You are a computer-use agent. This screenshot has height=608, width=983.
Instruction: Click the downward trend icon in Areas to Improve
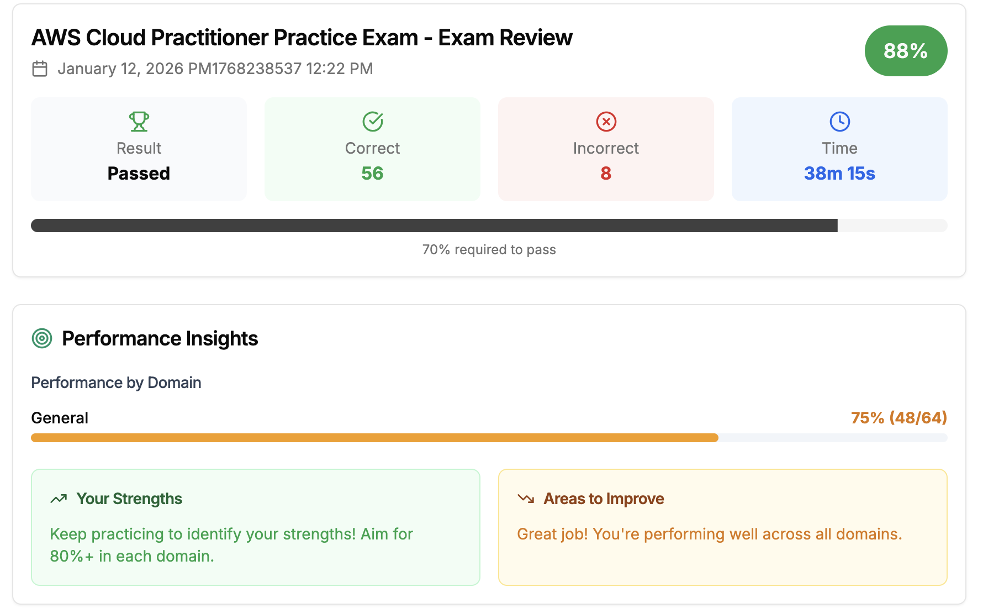click(525, 498)
